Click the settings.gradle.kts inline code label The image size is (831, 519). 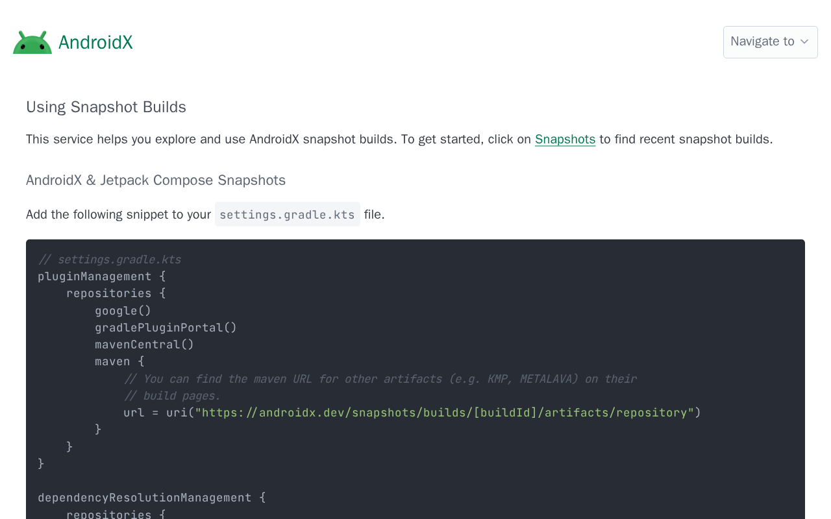[287, 215]
